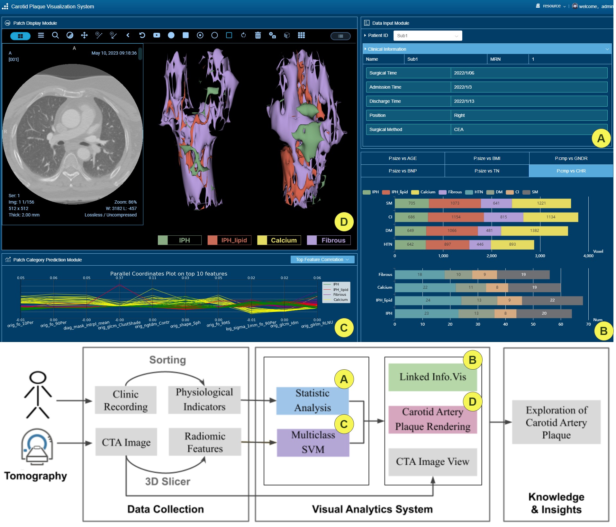Click the contrast adjustment icon
Image resolution: width=616 pixels, height=527 pixels.
(70, 35)
